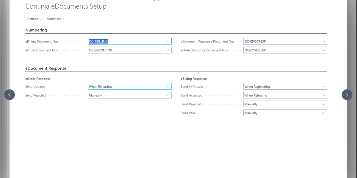The width and height of the screenshot is (357, 178).
Task: Collapse the eDocument Response section header
Action: tap(46, 68)
